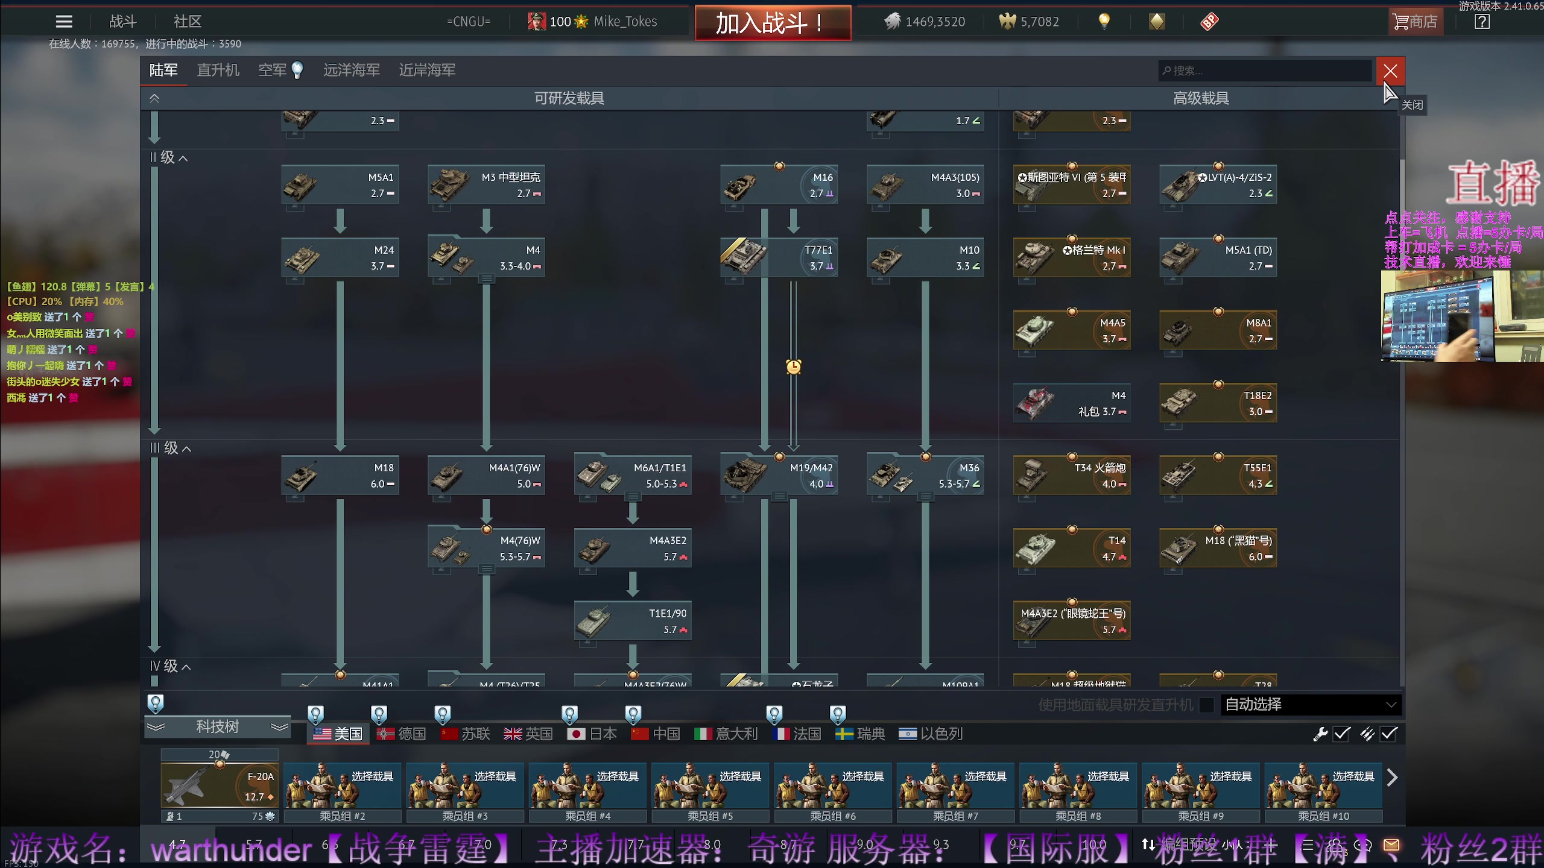Image resolution: width=1544 pixels, height=868 pixels.
Task: Click the right arrow after crew slots
Action: 1392,778
